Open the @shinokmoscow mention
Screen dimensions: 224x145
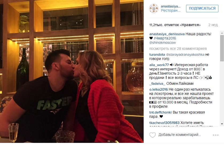click(x=162, y=42)
